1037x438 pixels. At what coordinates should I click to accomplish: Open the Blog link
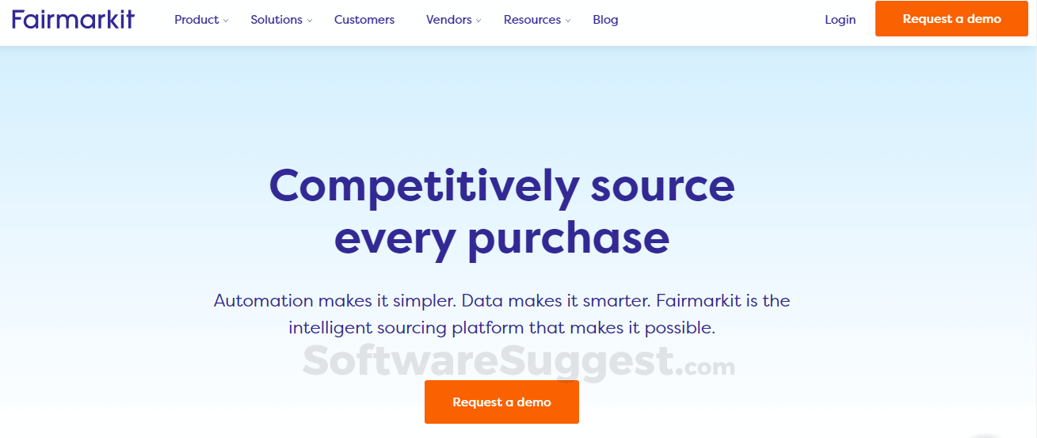click(x=605, y=20)
